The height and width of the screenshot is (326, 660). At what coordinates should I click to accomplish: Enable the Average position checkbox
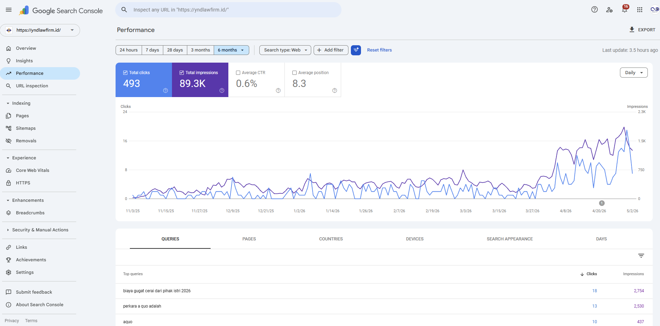pos(294,73)
